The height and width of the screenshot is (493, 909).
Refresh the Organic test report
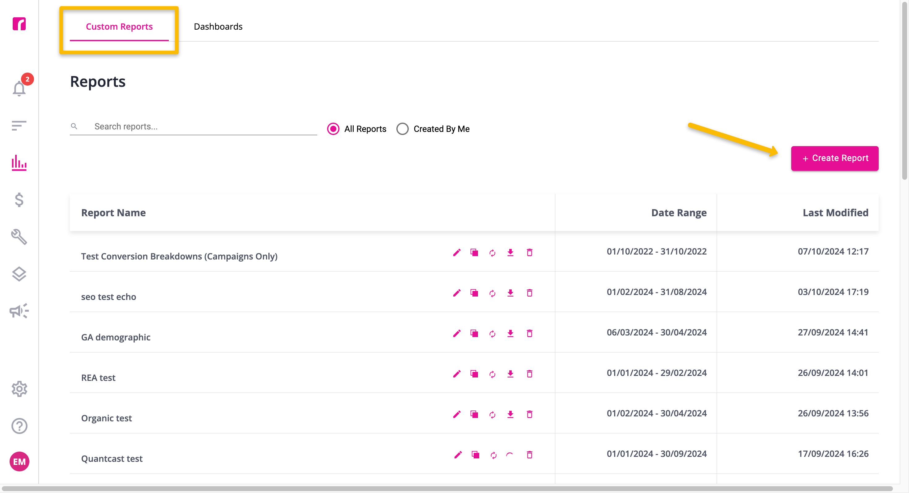pyautogui.click(x=492, y=415)
